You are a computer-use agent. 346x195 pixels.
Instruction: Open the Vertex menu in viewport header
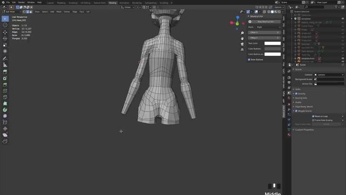(67, 12)
